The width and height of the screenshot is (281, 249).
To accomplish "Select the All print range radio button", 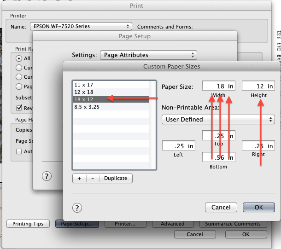I will pyautogui.click(x=19, y=58).
